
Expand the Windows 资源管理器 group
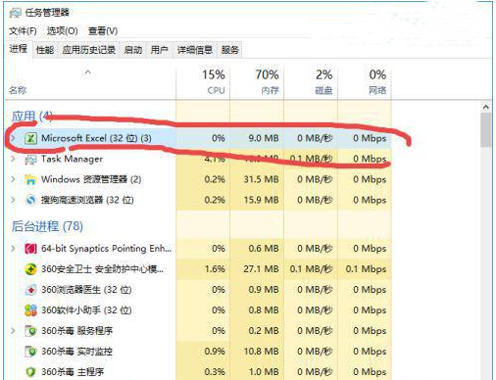click(13, 179)
